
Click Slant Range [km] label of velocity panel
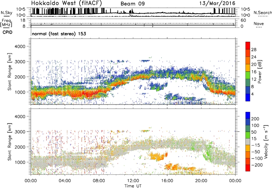[x=10, y=142]
